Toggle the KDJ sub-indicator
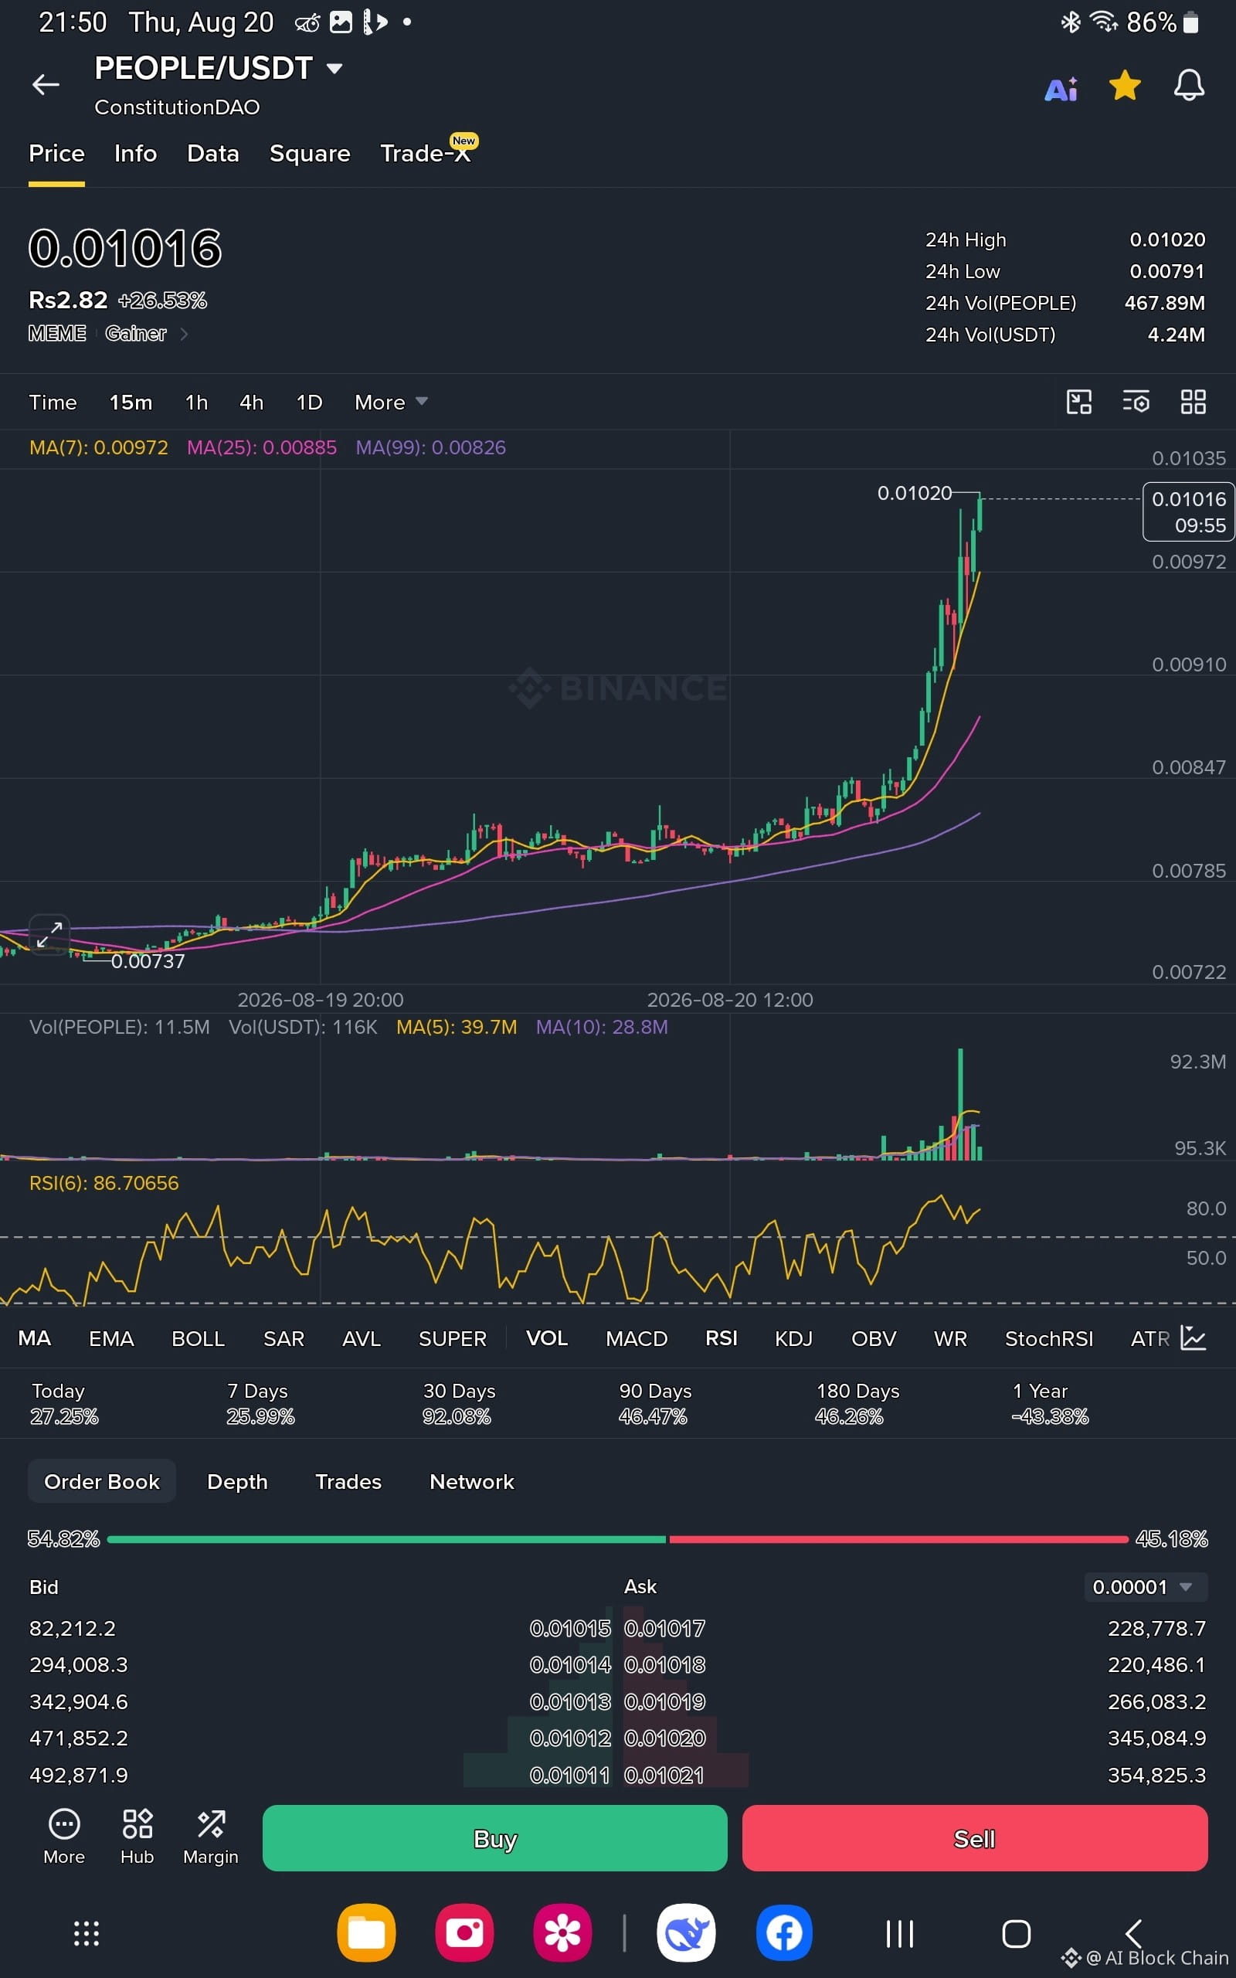The width and height of the screenshot is (1236, 1978). (x=793, y=1338)
